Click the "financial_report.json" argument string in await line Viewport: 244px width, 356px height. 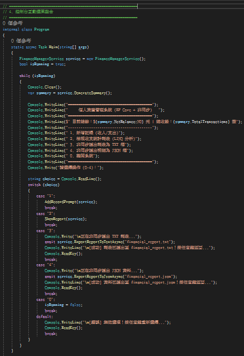(x=149, y=276)
